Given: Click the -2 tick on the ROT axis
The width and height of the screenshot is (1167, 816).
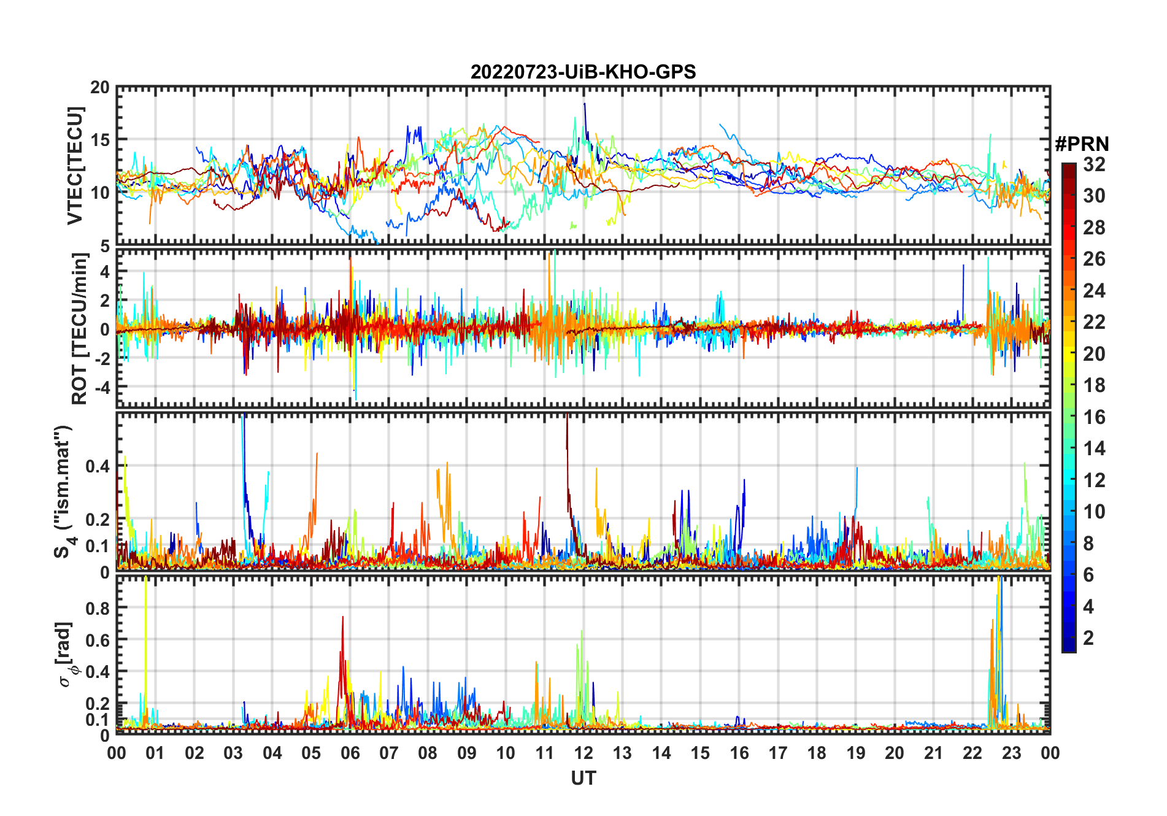Looking at the screenshot, I should tap(102, 358).
